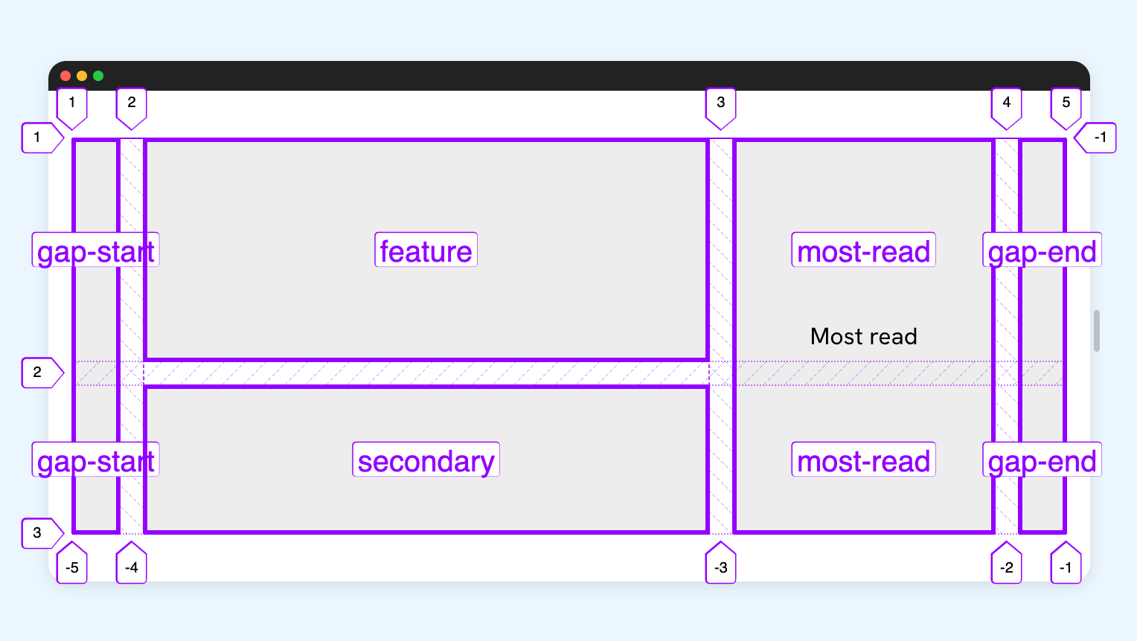Click the column line badge labeled -4
Image resolution: width=1137 pixels, height=641 pixels.
click(132, 567)
